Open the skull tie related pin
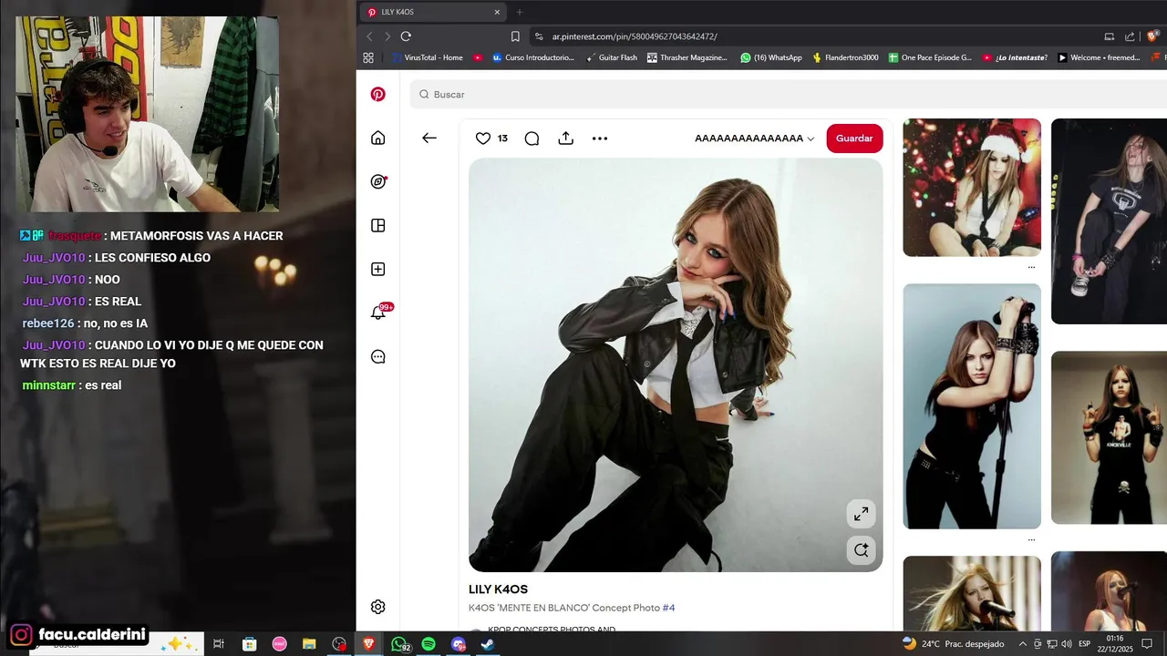The width and height of the screenshot is (1167, 656). coord(1109,437)
